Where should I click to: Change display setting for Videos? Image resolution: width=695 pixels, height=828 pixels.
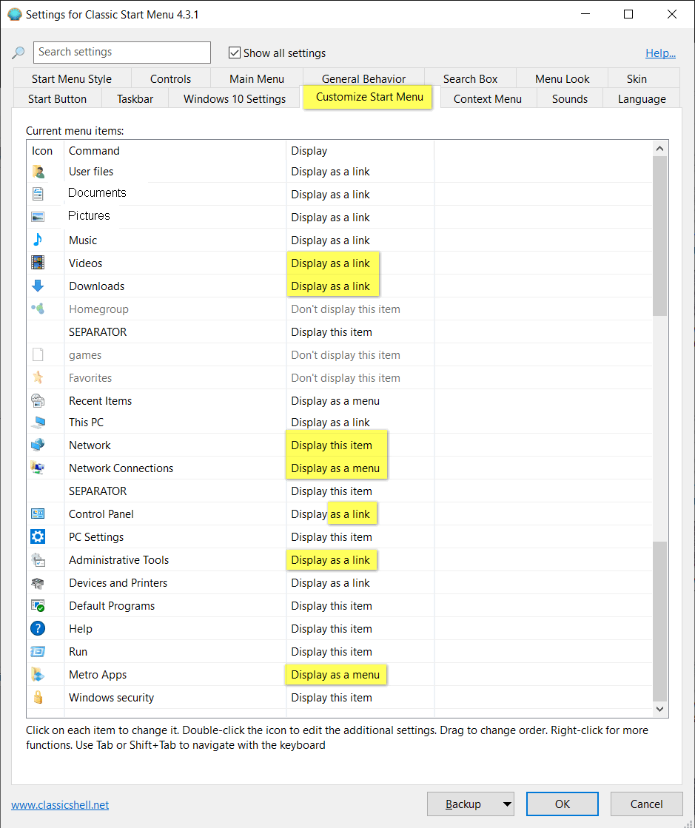coord(331,263)
